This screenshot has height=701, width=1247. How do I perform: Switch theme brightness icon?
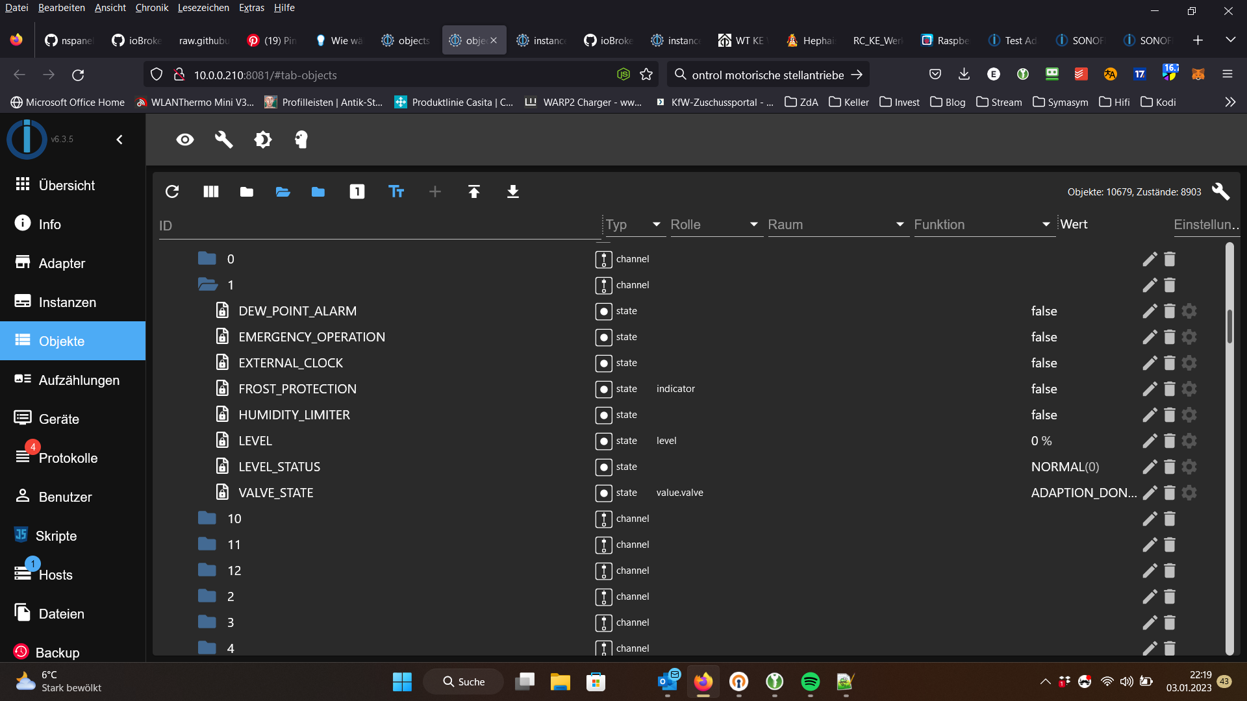point(263,140)
